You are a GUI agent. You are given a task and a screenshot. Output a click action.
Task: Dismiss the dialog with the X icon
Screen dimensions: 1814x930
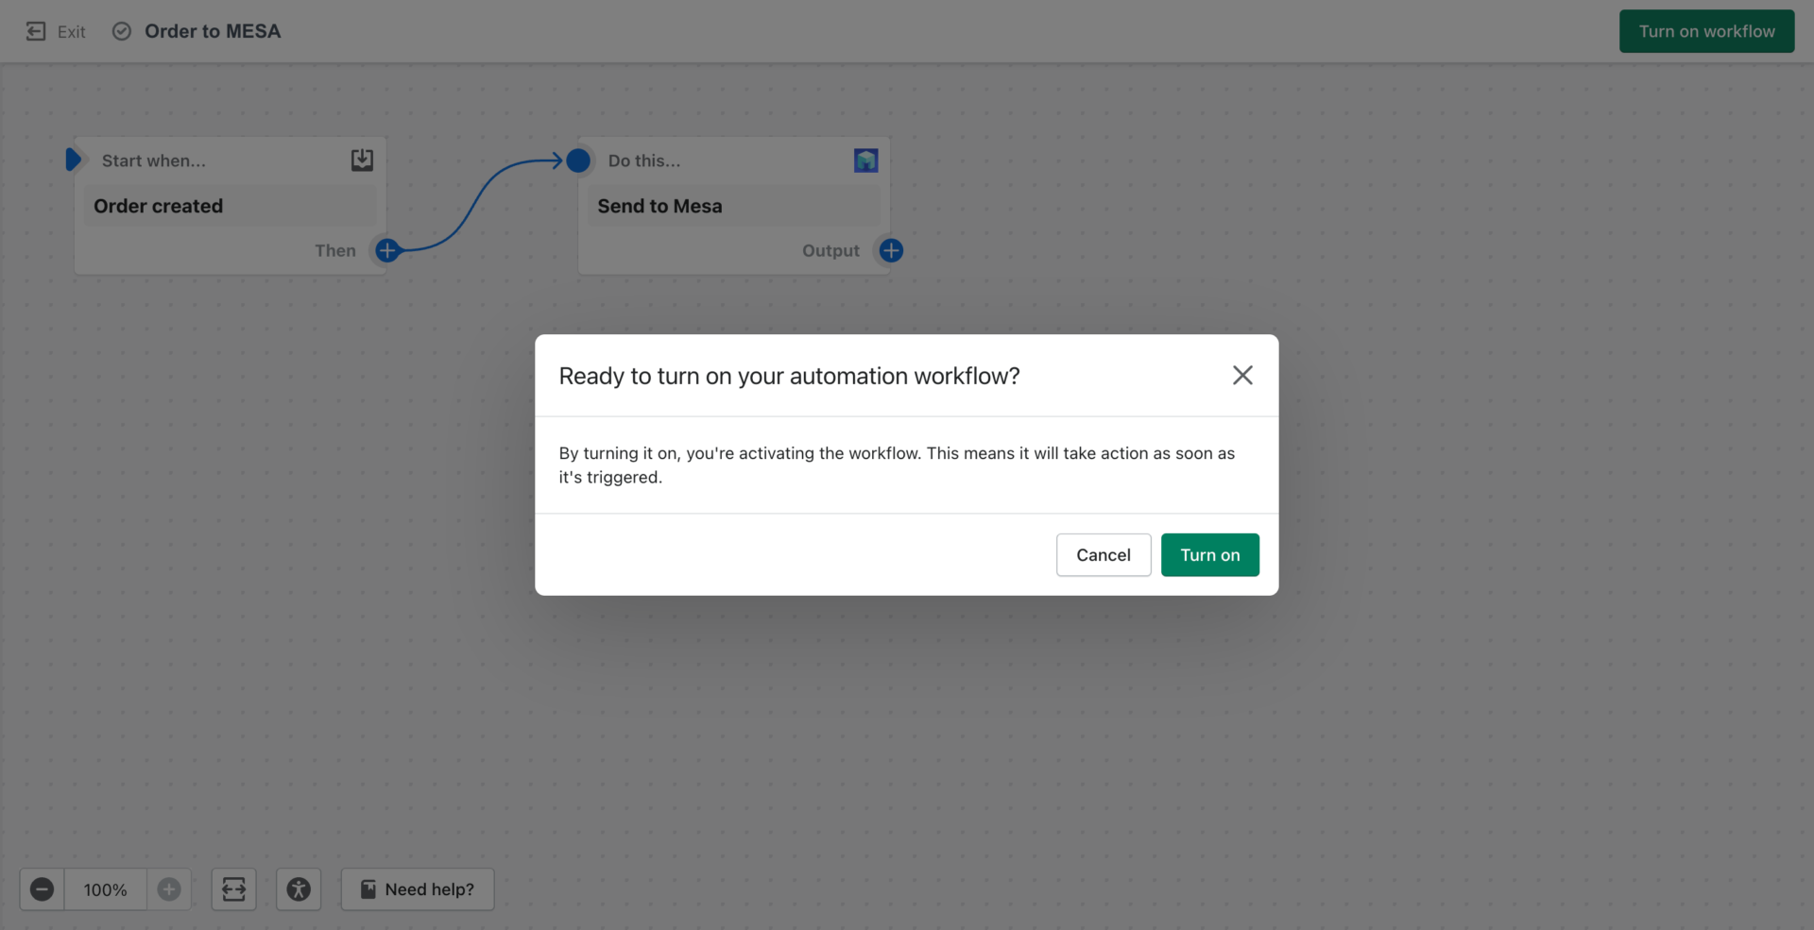pyautogui.click(x=1241, y=375)
